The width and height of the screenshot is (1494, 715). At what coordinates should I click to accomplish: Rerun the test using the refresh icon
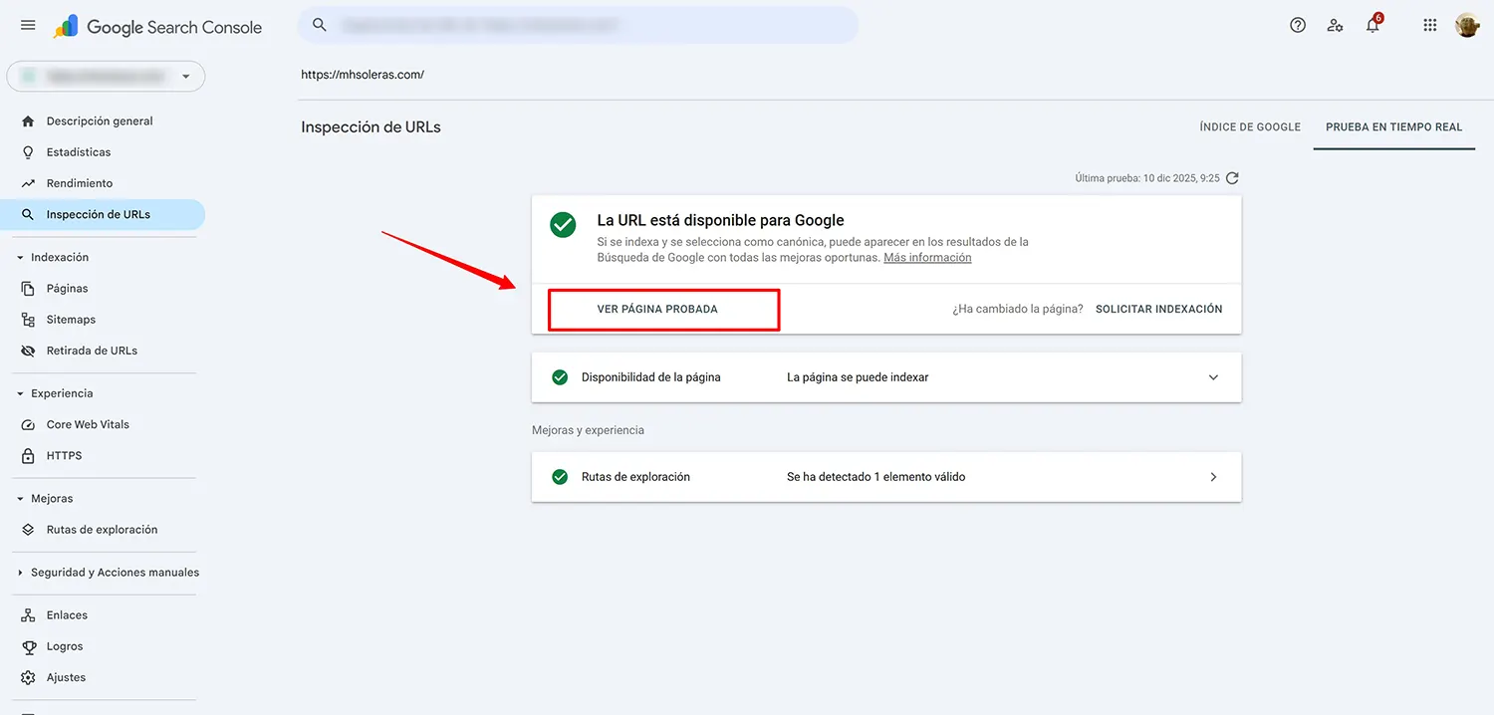[x=1232, y=177]
